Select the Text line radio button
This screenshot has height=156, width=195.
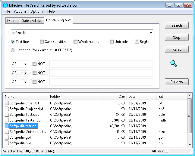pos(13,42)
